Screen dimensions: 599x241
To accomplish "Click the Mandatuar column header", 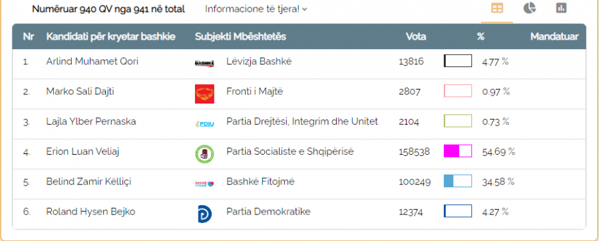I will point(554,37).
